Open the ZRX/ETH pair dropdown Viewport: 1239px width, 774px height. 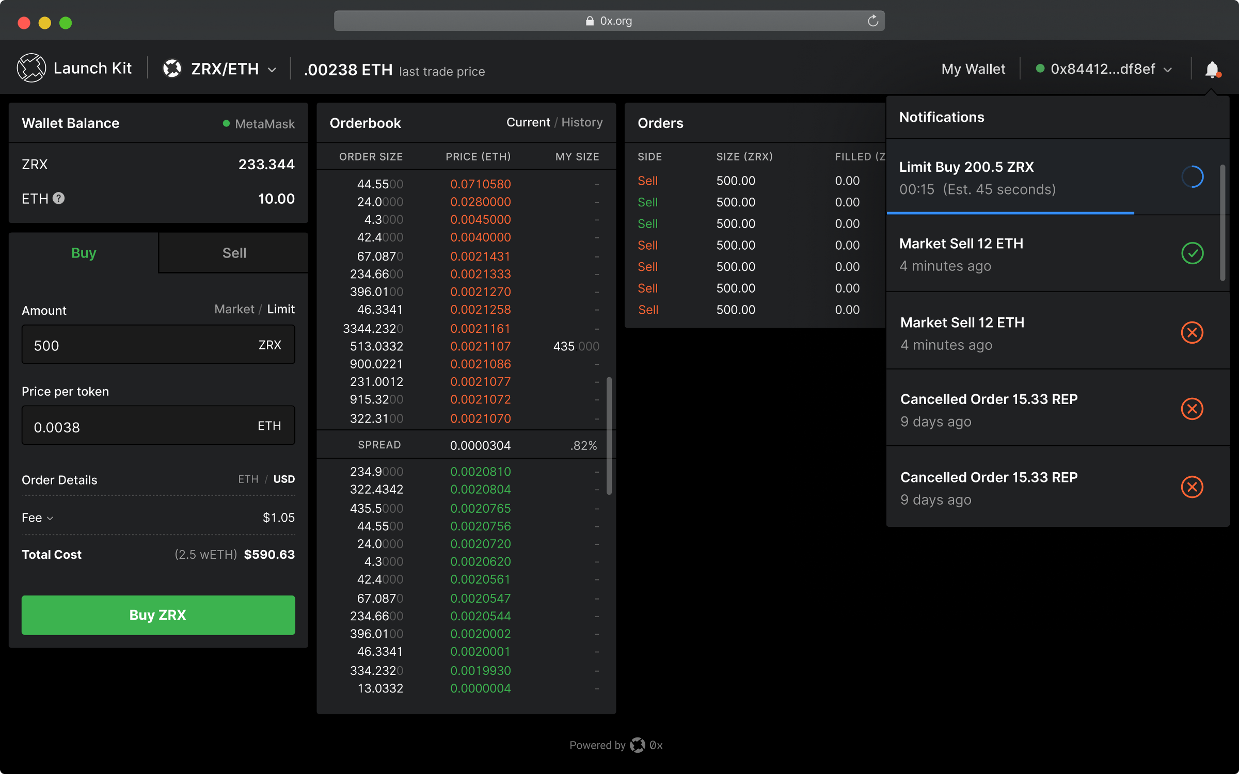coord(272,70)
